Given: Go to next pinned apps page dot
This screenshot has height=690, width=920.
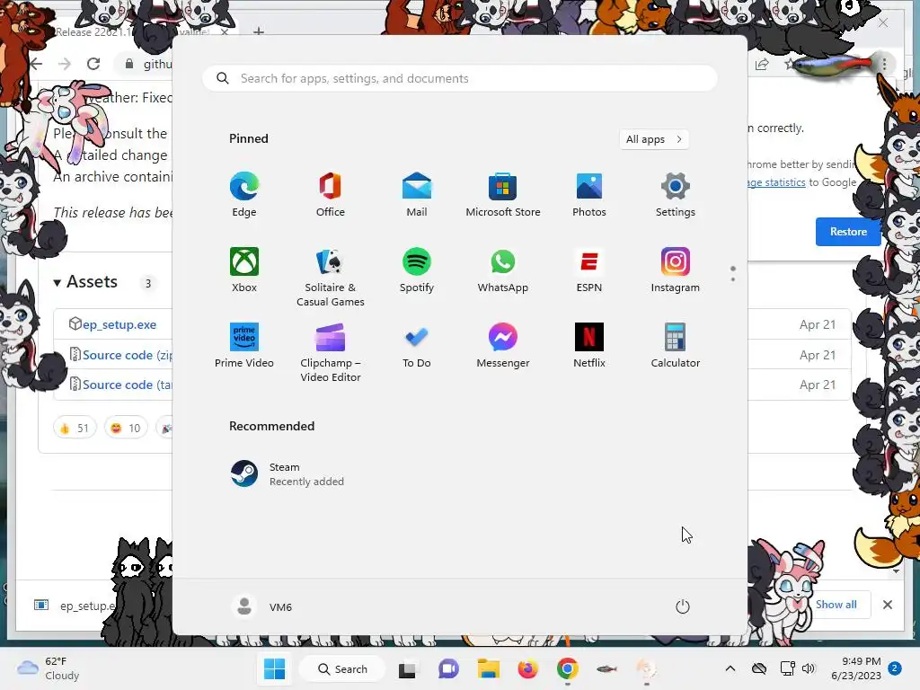Looking at the screenshot, I should 733,279.
